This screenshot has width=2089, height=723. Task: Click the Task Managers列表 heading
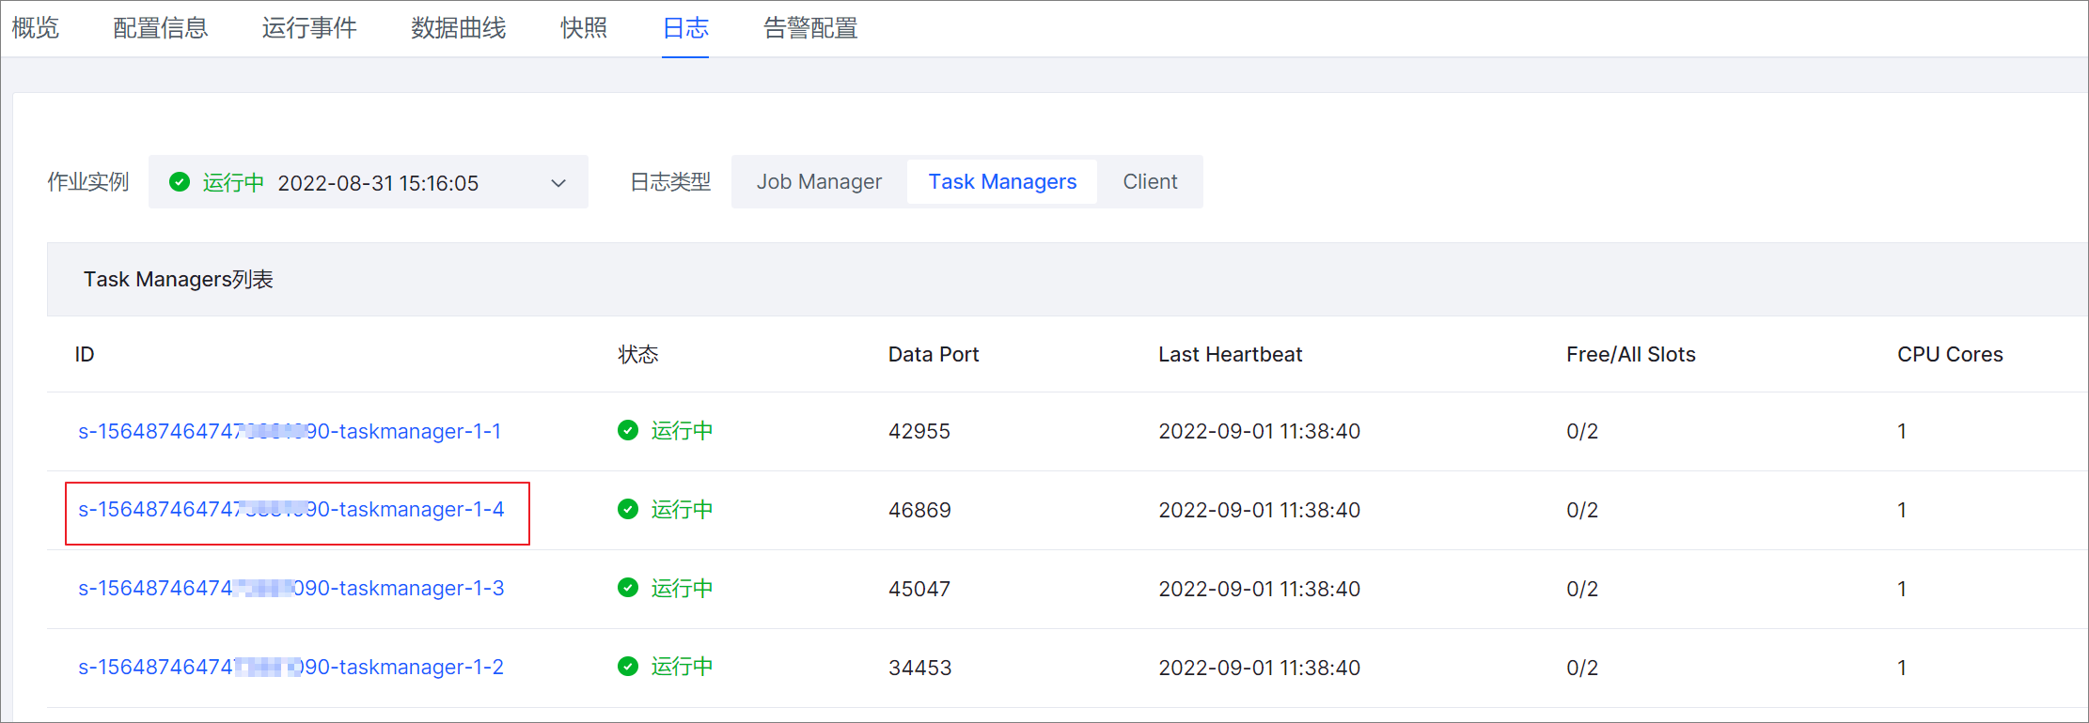point(179,280)
